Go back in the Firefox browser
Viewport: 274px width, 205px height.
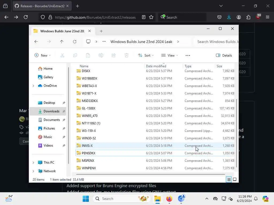click(x=6, y=17)
